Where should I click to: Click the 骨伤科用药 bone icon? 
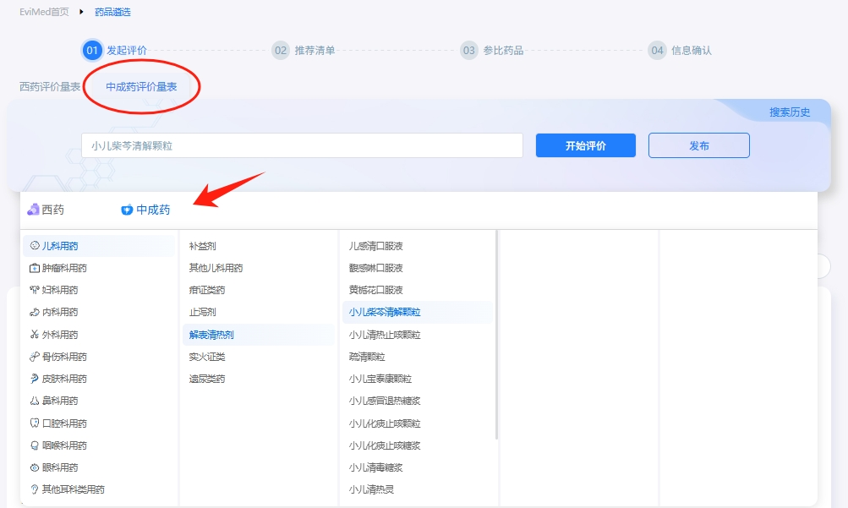35,357
